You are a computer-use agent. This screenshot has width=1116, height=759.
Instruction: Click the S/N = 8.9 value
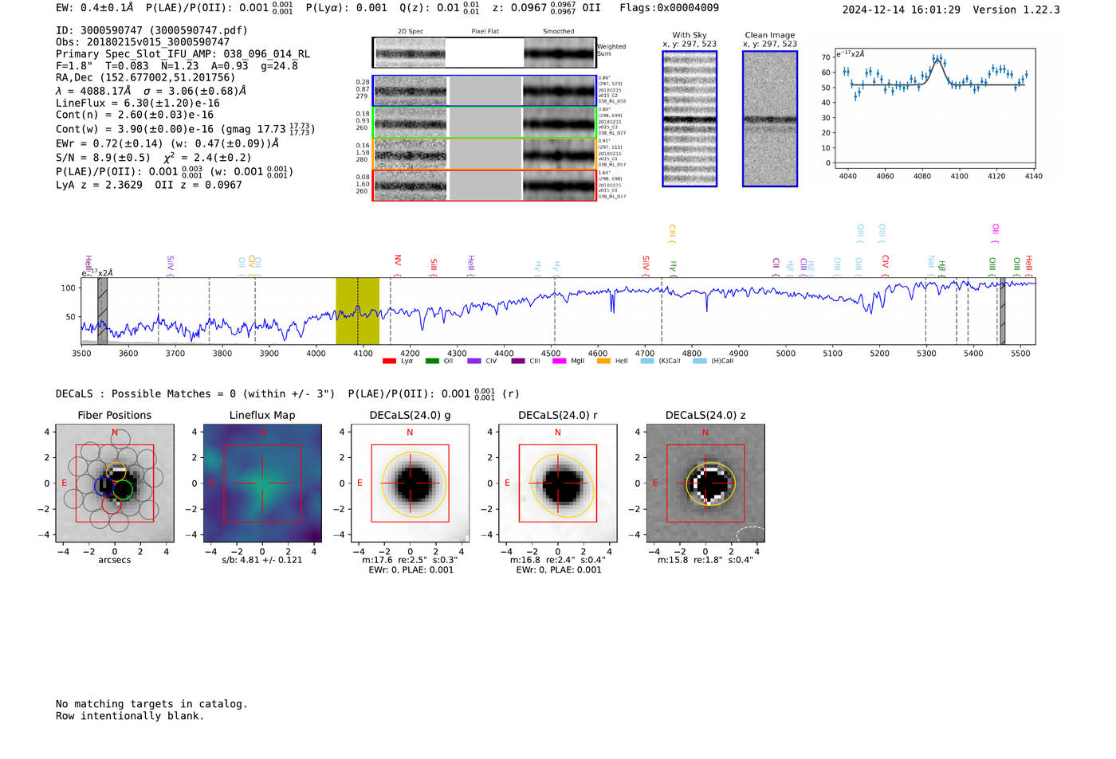coord(103,158)
